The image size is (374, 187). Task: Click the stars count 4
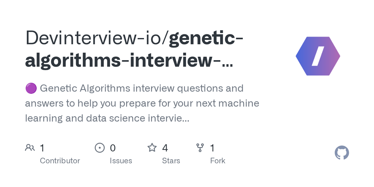(x=165, y=148)
